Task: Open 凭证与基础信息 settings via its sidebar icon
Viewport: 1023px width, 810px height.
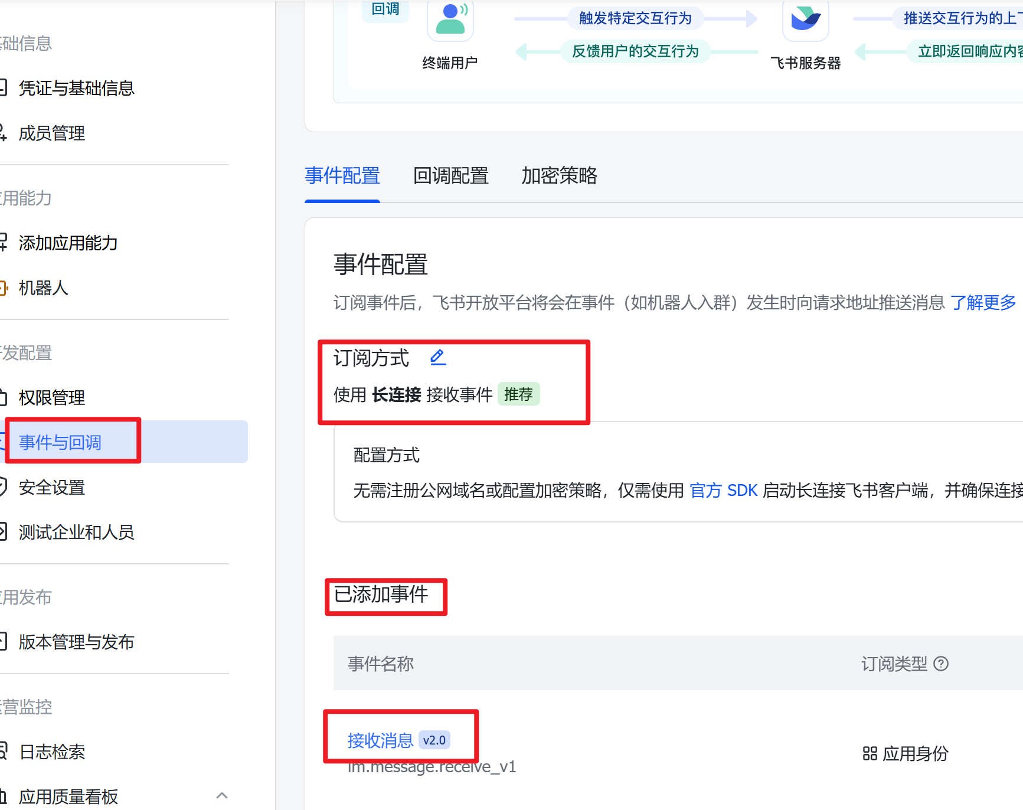Action: pyautogui.click(x=3, y=87)
